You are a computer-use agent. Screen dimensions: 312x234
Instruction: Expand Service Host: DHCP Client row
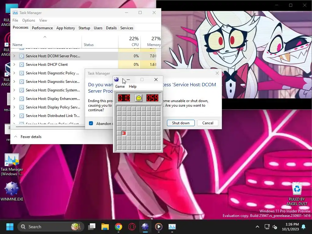point(14,65)
